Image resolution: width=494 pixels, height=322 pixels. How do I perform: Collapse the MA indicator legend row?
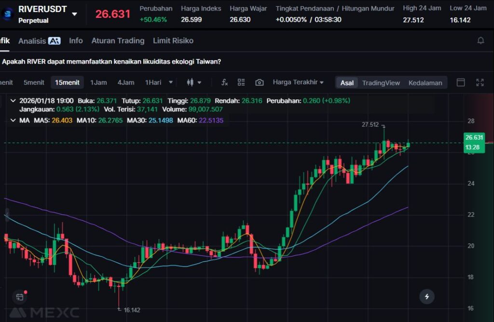pyautogui.click(x=13, y=120)
